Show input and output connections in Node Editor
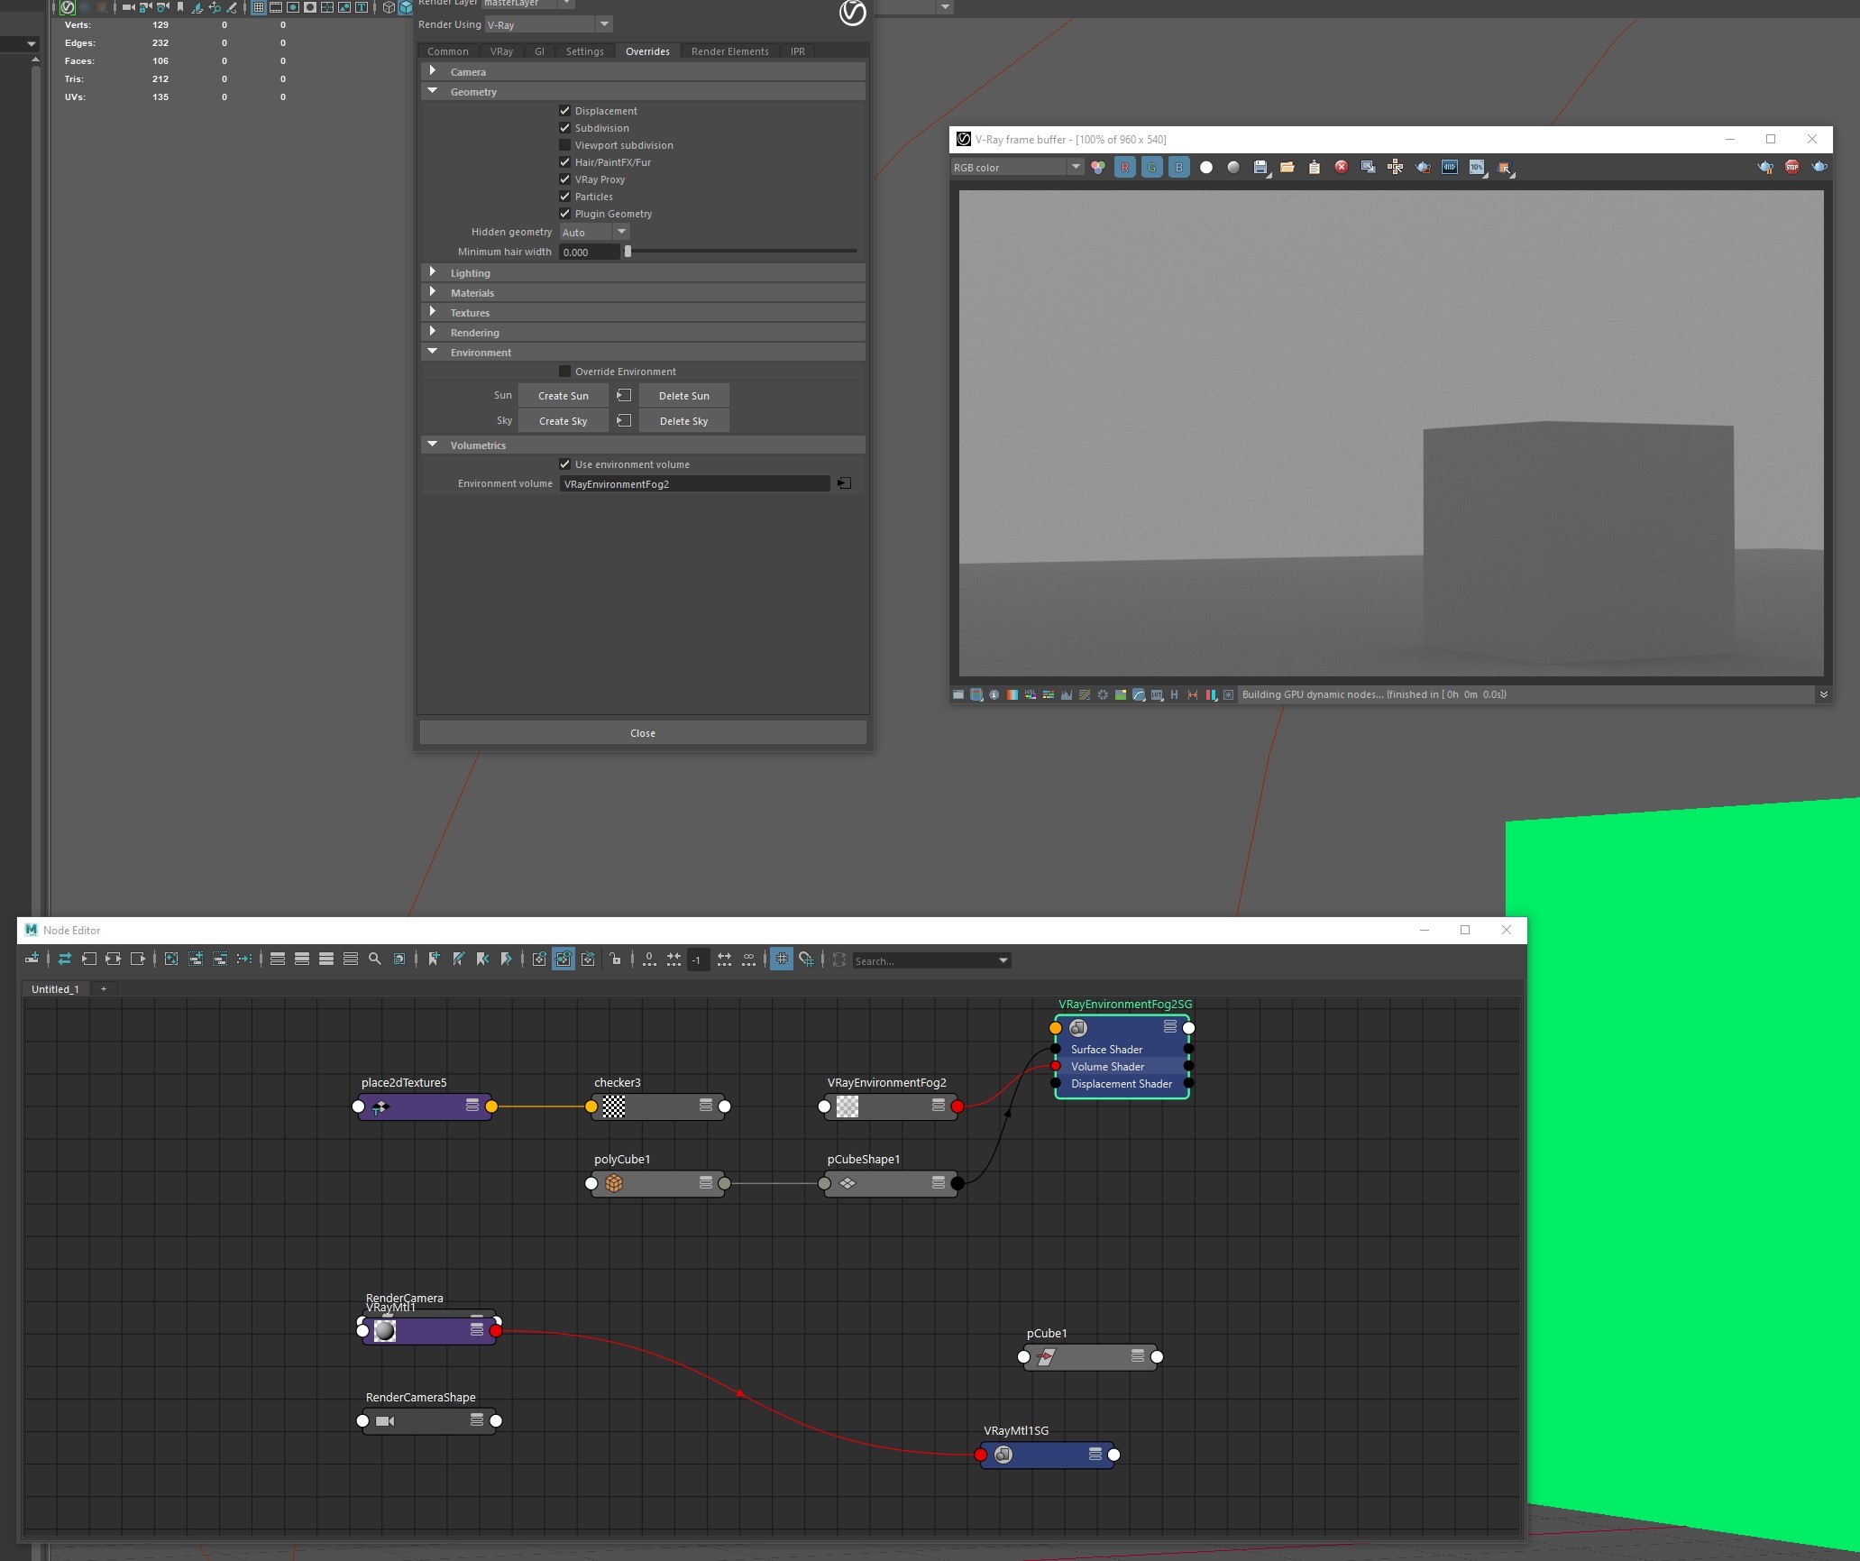 (113, 959)
